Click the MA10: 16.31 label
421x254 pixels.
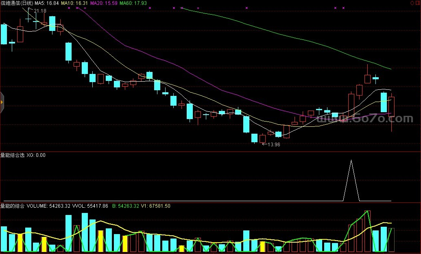tap(74, 3)
